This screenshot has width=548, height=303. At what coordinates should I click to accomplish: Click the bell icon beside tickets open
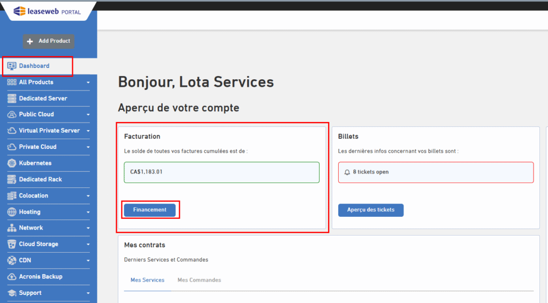point(347,172)
